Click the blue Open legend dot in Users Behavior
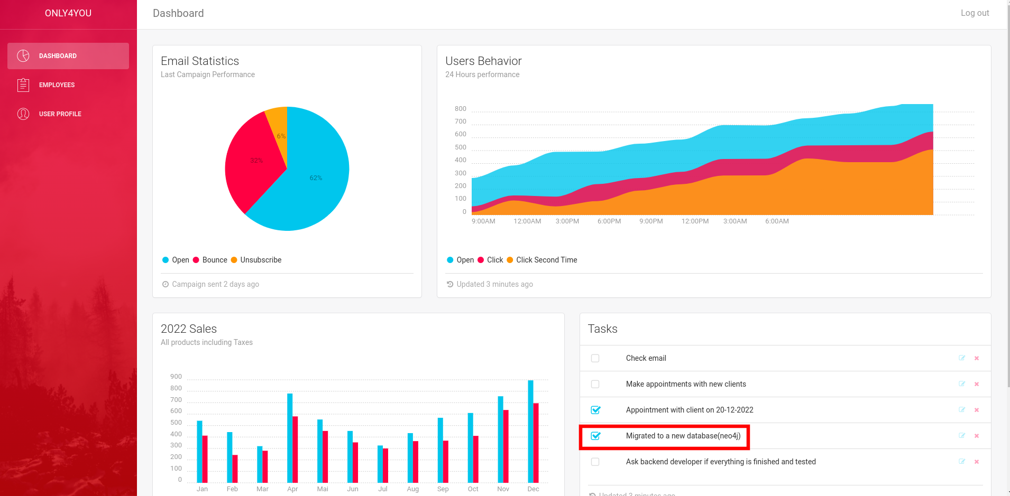The height and width of the screenshot is (496, 1010). [x=450, y=260]
